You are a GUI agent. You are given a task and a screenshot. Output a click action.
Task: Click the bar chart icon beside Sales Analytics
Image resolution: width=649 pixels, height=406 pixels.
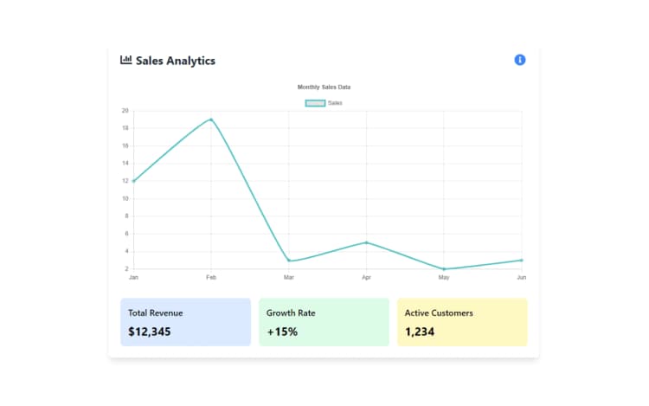tap(125, 60)
